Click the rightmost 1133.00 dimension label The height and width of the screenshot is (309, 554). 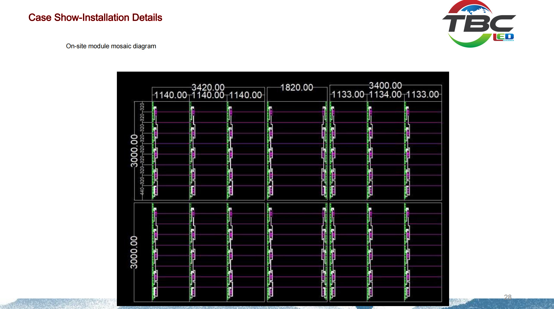point(423,94)
